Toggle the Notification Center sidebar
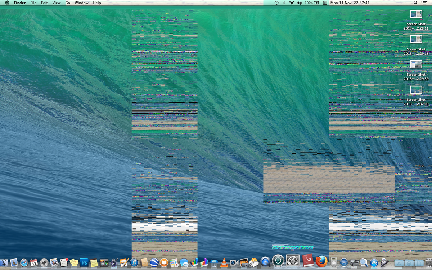This screenshot has height=270, width=432. (x=424, y=3)
